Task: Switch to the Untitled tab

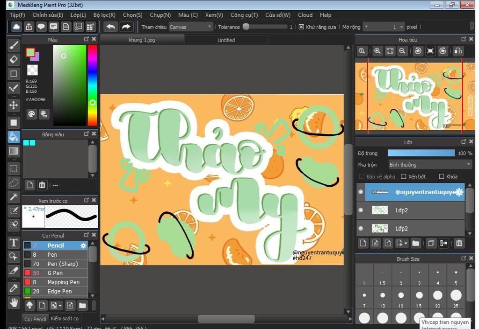Action: (x=226, y=40)
